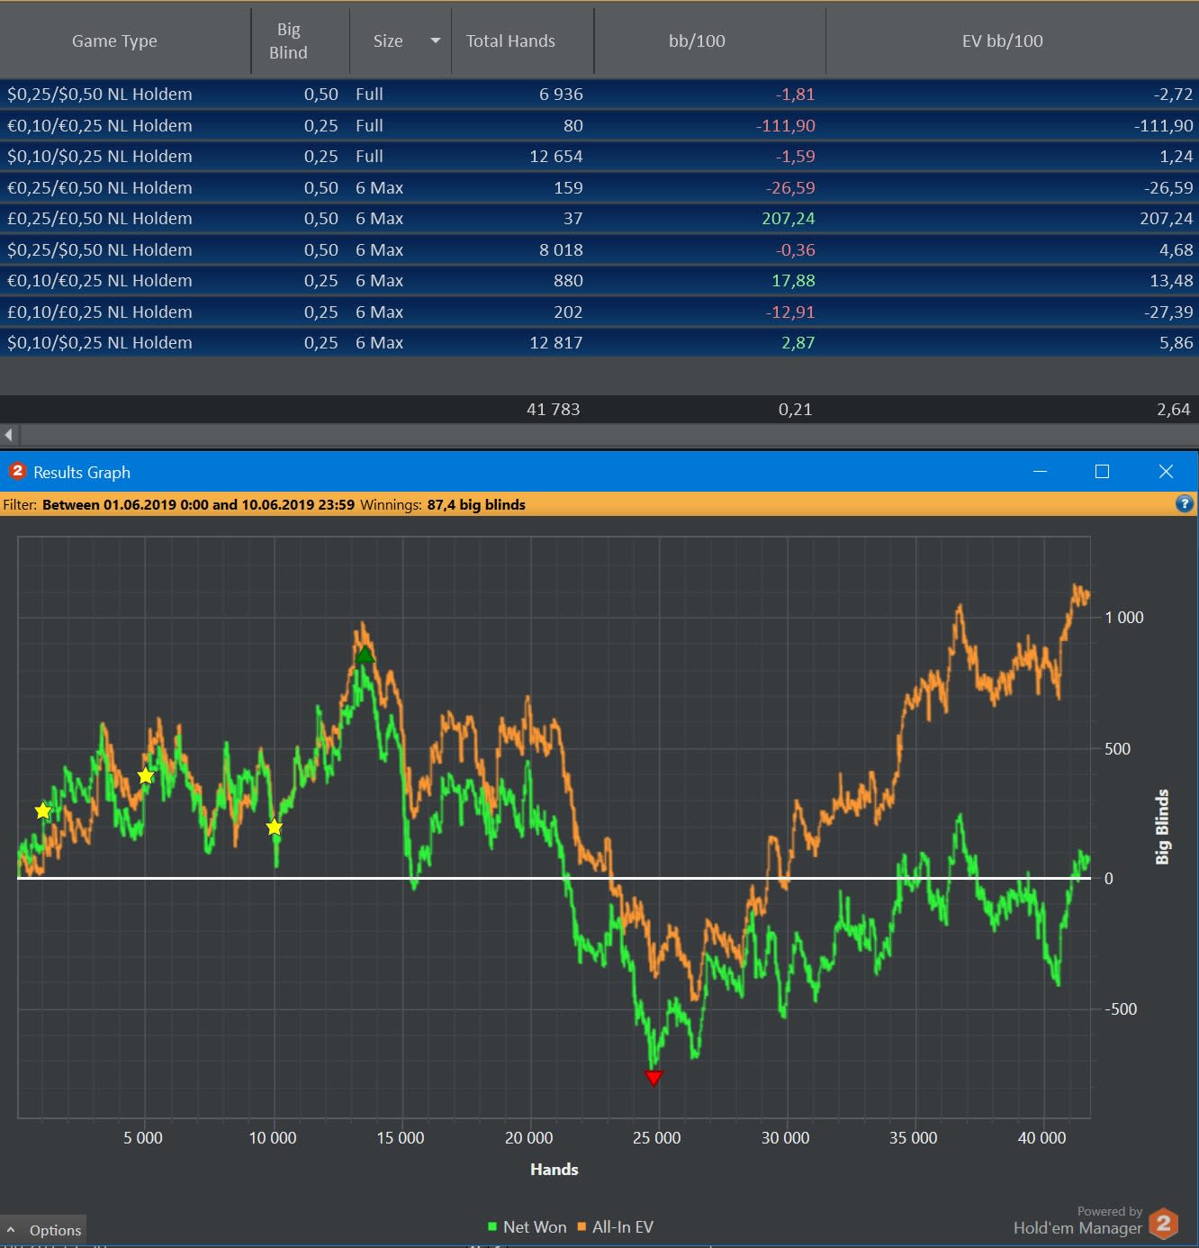
Task: Click the yellow star marker near 10 000 hands
Action: pyautogui.click(x=275, y=827)
